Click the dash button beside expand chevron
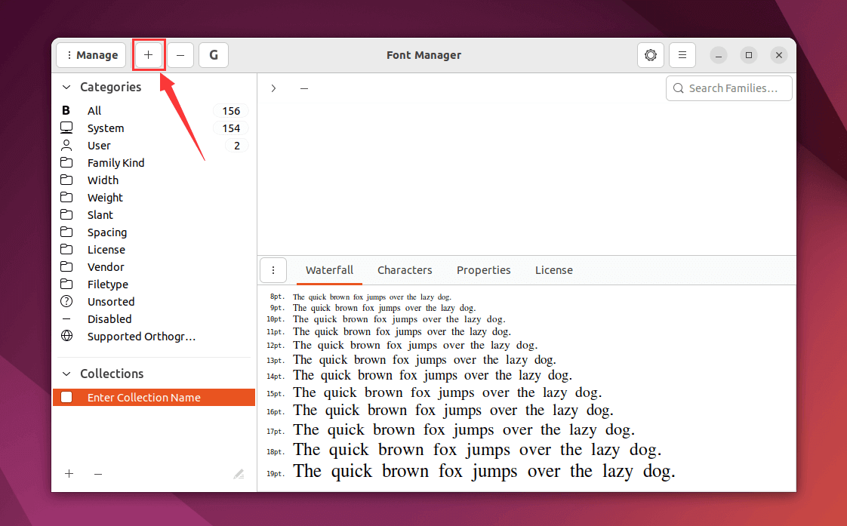This screenshot has width=847, height=526. 304,88
